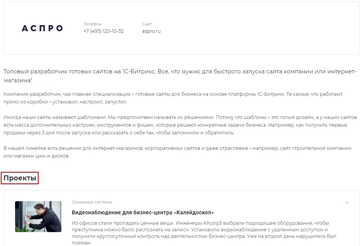Image resolution: width=361 pixels, height=246 pixels.
Task: Open the video surveillance project thumbnail
Action: click(38, 217)
